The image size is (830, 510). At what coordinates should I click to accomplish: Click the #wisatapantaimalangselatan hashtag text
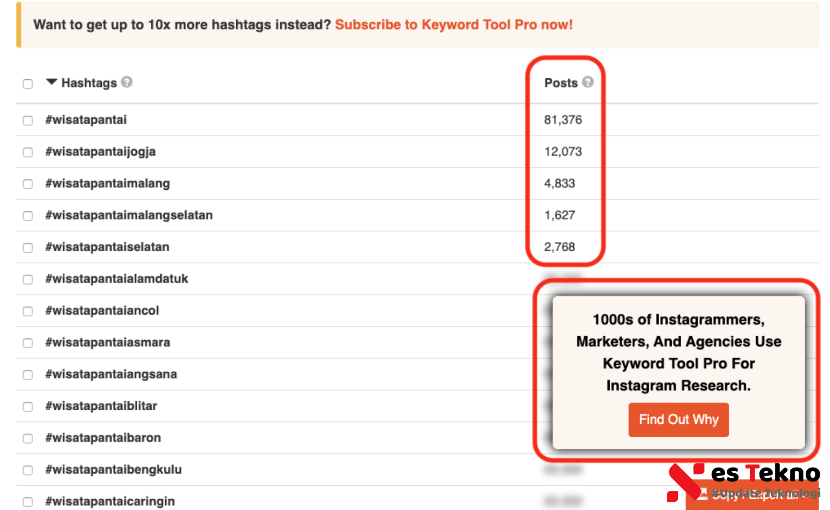tap(129, 215)
